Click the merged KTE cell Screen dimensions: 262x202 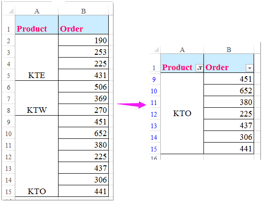(37, 58)
